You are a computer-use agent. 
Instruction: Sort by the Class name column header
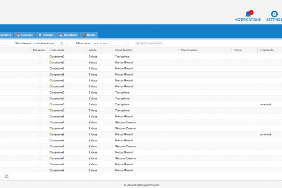click(67, 50)
